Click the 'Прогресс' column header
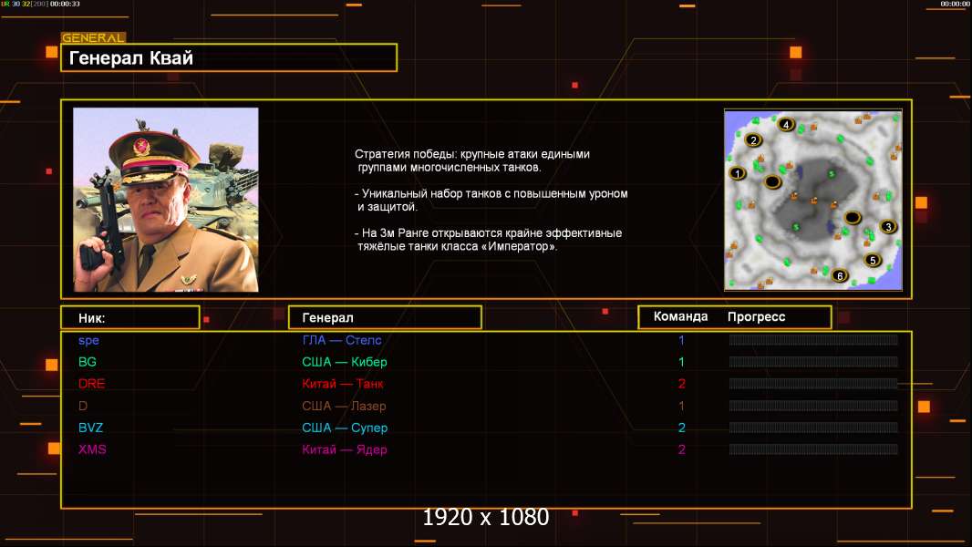 coord(756,317)
